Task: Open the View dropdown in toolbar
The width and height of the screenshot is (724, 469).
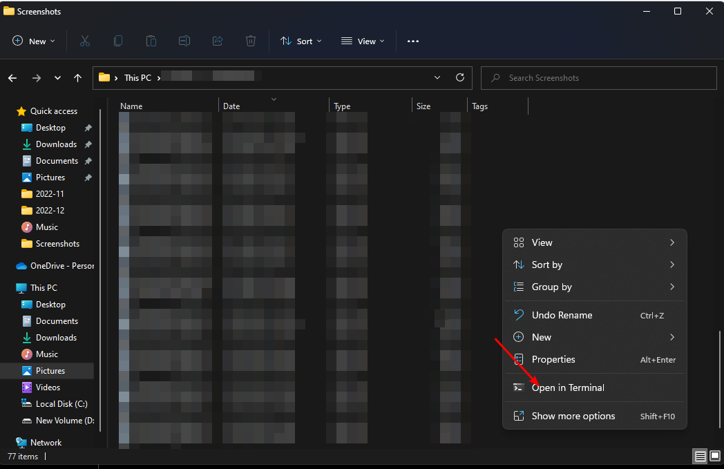Action: click(x=363, y=41)
